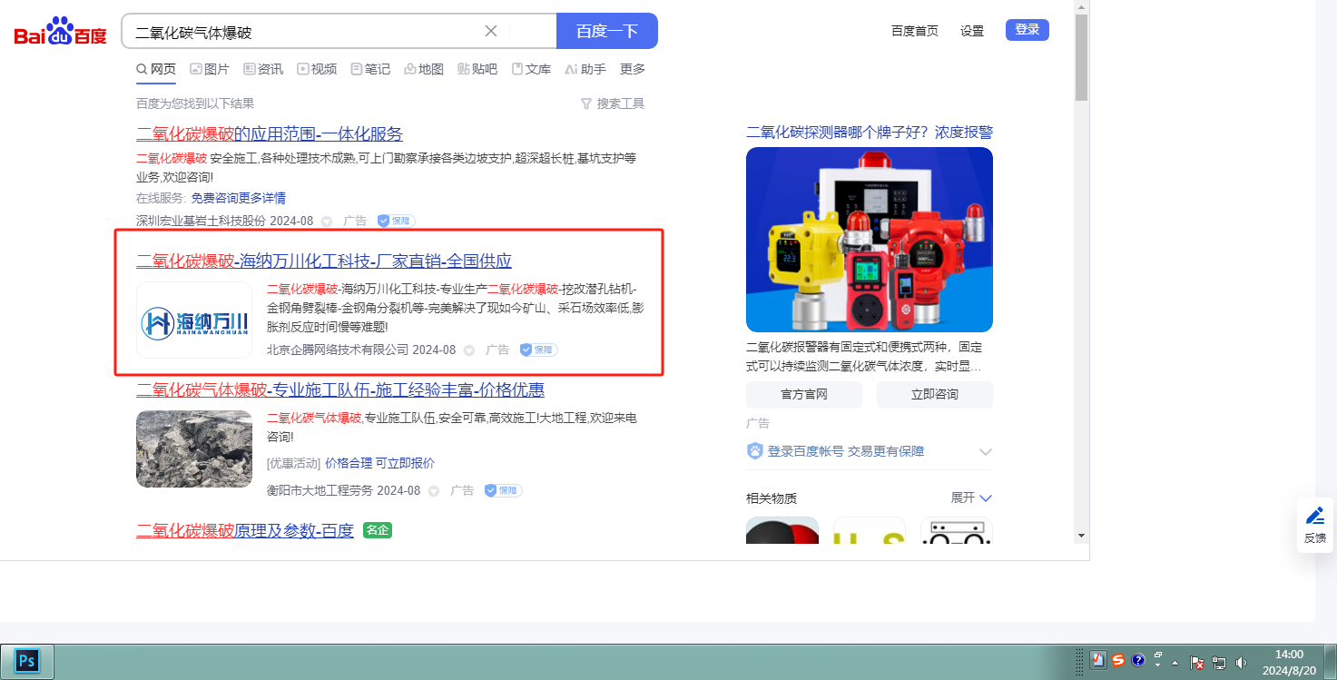Screen dimensions: 1337x680
Task: Open the 地图 tab
Action: pyautogui.click(x=424, y=69)
